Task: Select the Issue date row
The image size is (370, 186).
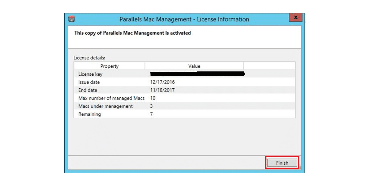Action: (x=89, y=82)
